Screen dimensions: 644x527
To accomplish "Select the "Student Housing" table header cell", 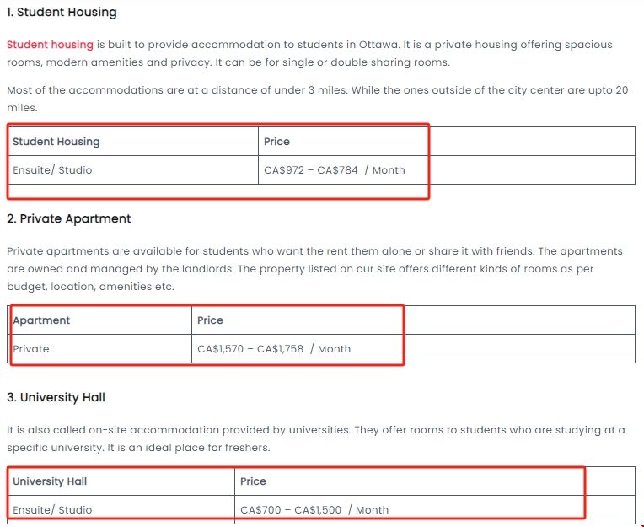I will click(x=56, y=142).
